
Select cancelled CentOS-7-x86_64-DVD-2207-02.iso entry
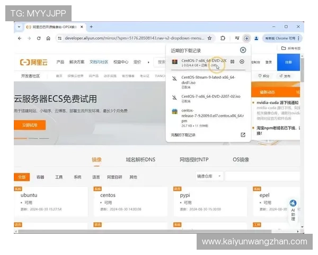(208, 99)
